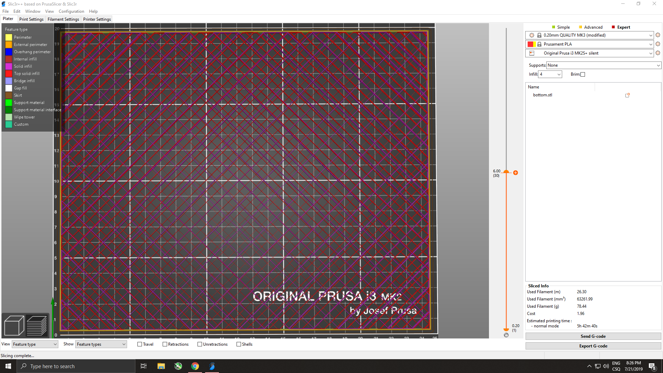
Task: Select bottom.stl in object list
Action: [542, 95]
